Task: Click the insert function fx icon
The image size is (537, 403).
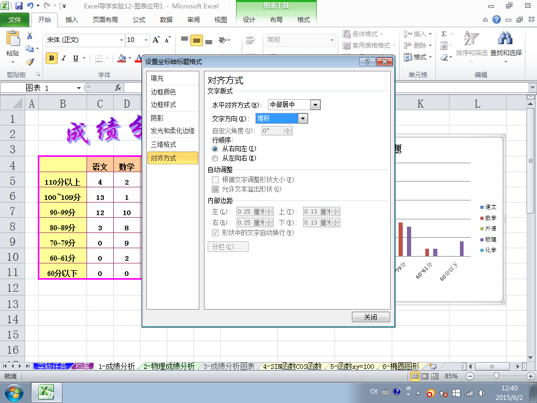Action: click(118, 88)
